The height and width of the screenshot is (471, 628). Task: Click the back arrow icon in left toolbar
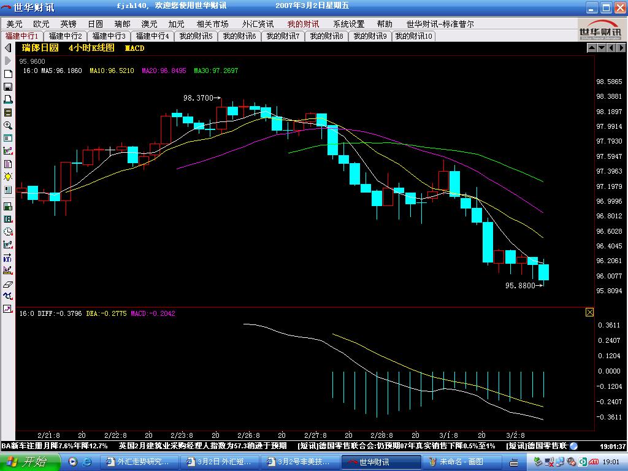coord(7,48)
